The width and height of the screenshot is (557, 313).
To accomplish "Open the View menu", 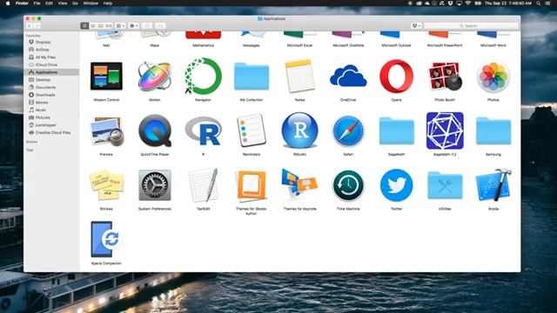I will click(x=63, y=3).
